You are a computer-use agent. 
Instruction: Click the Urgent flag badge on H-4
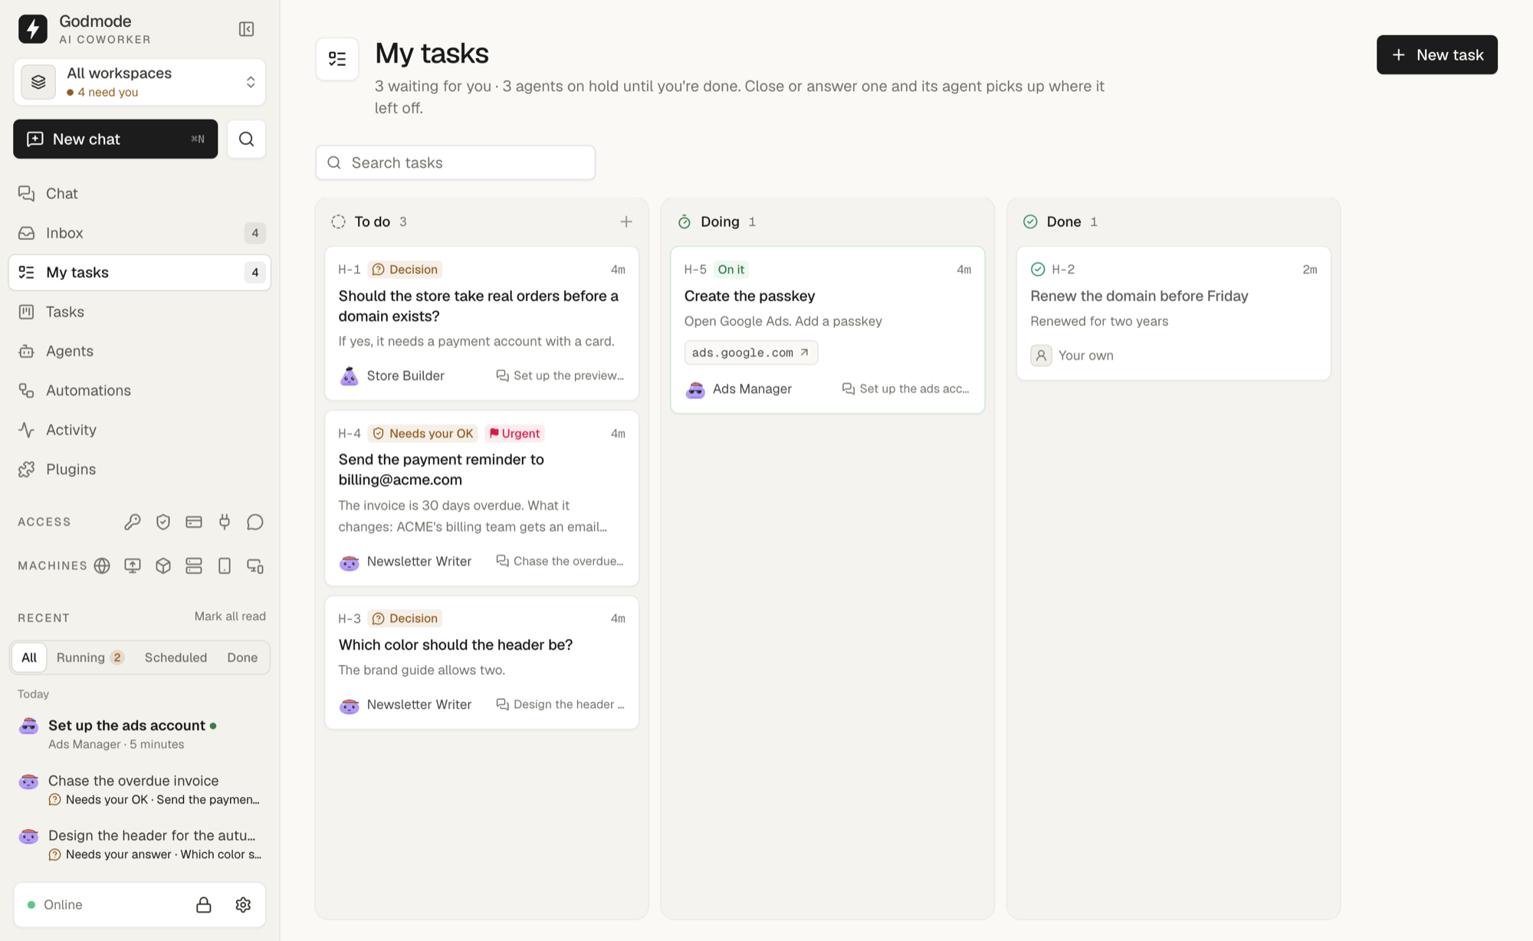tap(514, 433)
